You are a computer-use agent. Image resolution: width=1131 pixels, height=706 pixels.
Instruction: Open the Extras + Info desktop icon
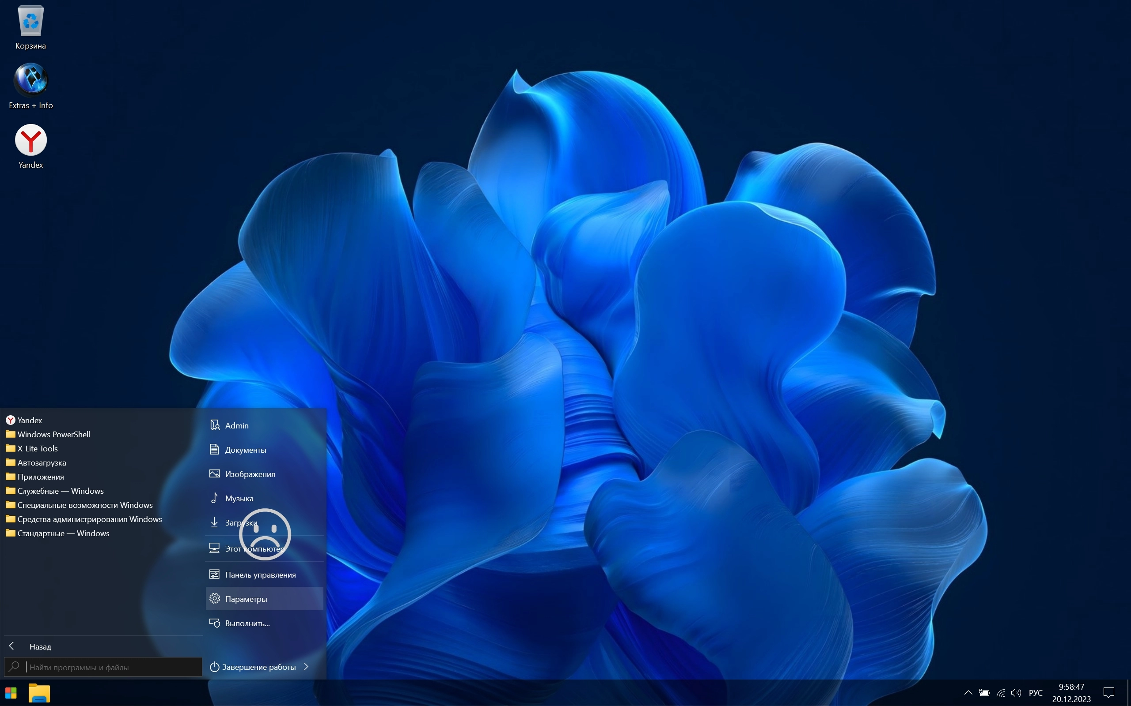coord(30,80)
